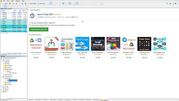The height and width of the screenshot is (101, 179).
Task: Open a New Order from the toolbar
Action: point(41,4)
